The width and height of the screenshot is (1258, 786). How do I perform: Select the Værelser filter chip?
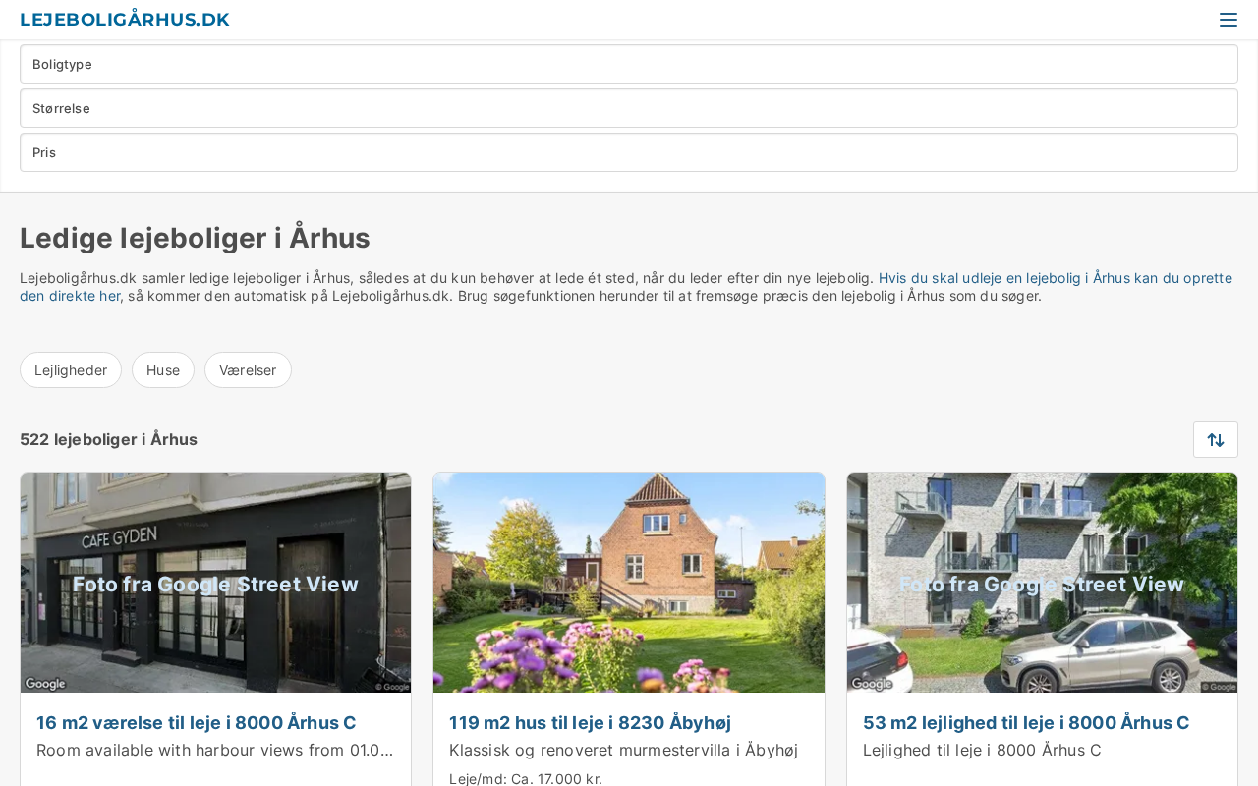point(248,370)
